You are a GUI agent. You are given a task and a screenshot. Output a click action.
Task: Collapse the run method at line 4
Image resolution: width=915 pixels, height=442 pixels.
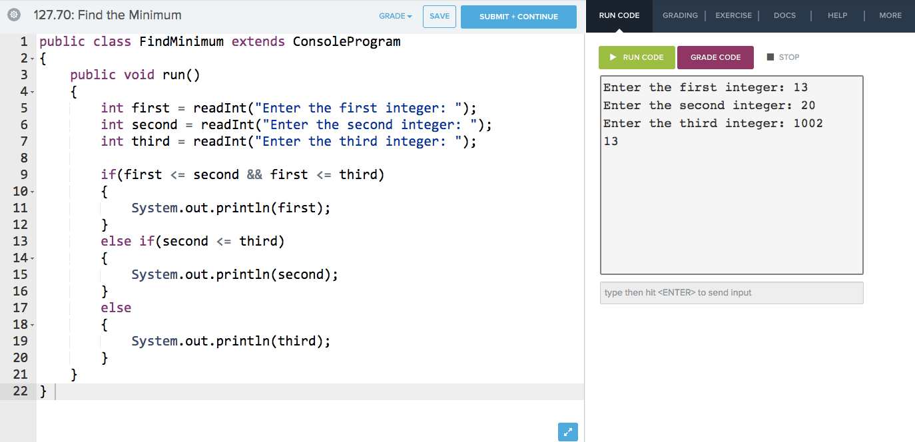pos(33,92)
